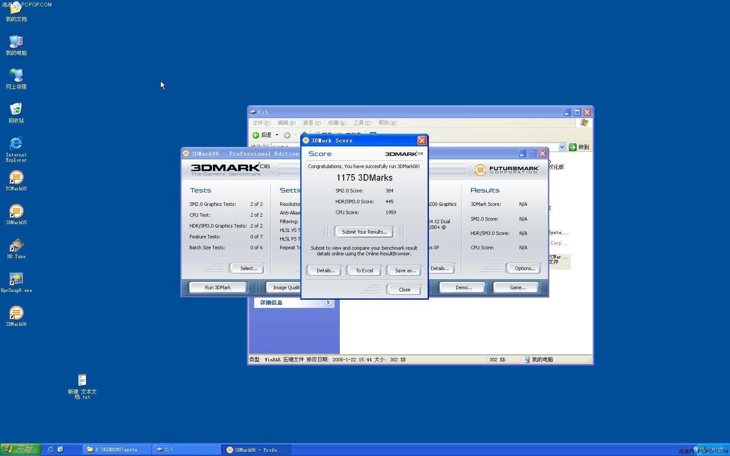Open the 查看 menu in the C:\ window

tap(312, 123)
